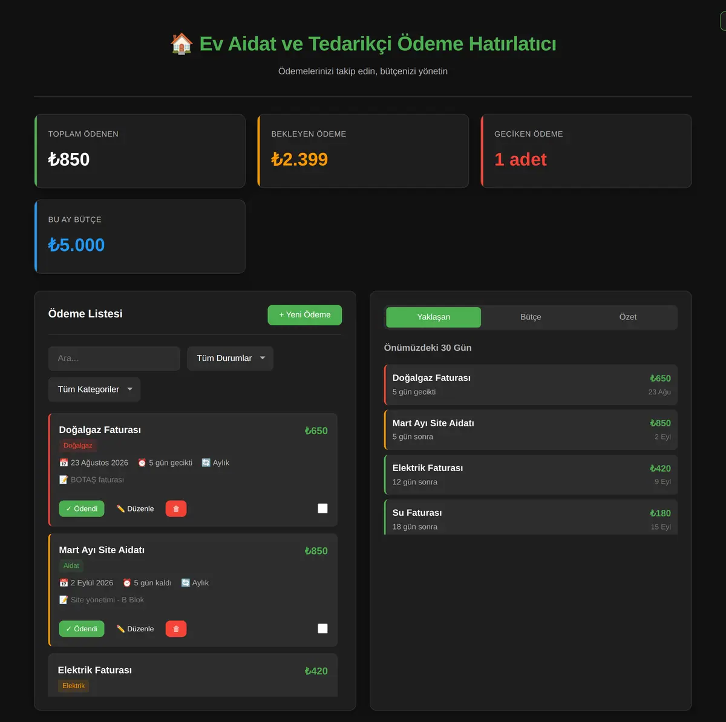Click the ₺650 amount in the Doğalgaz list card
The height and width of the screenshot is (722, 726).
316,431
